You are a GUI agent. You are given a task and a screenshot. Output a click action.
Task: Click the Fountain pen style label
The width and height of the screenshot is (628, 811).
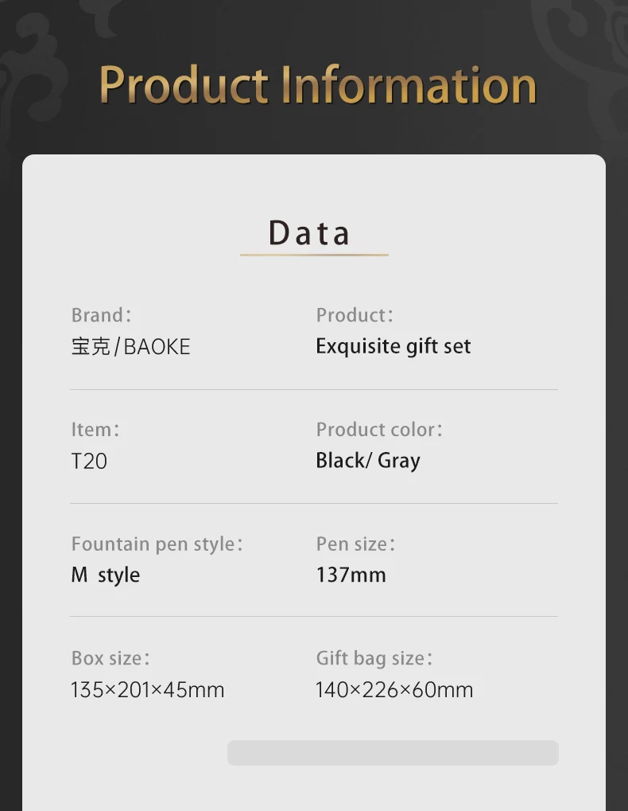157,544
